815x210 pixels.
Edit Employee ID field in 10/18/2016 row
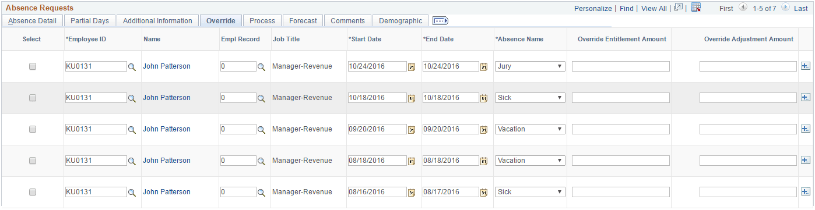pyautogui.click(x=96, y=98)
